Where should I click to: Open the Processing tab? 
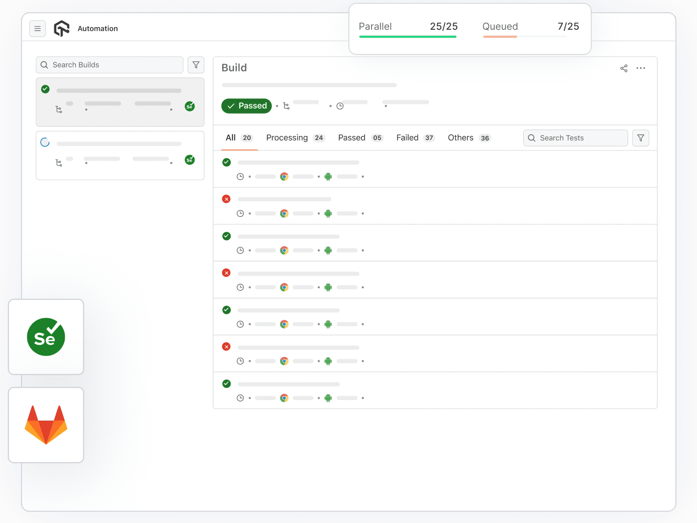tap(287, 138)
